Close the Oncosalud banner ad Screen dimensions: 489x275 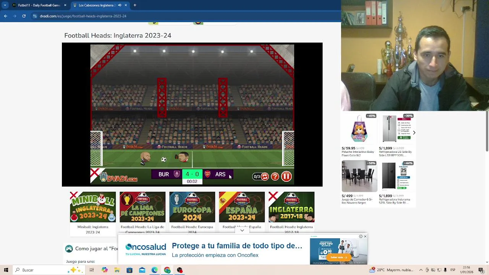365,236
